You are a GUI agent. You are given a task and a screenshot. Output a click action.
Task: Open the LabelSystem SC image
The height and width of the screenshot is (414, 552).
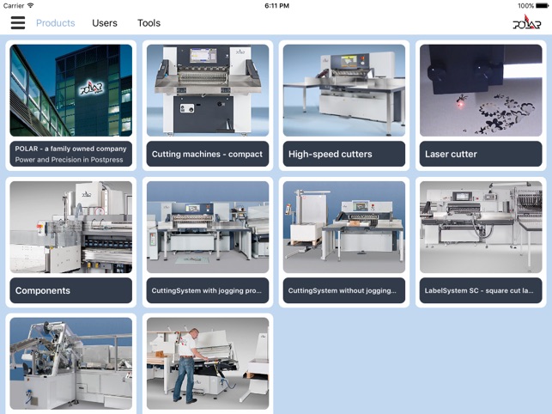click(481, 227)
